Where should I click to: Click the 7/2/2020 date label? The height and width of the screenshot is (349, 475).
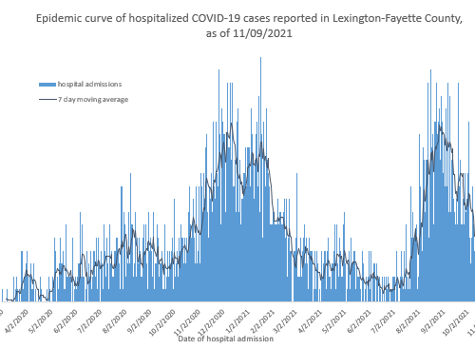89,321
